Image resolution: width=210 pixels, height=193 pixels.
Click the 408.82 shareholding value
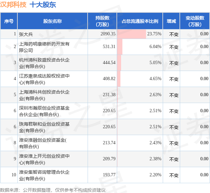click(109, 79)
